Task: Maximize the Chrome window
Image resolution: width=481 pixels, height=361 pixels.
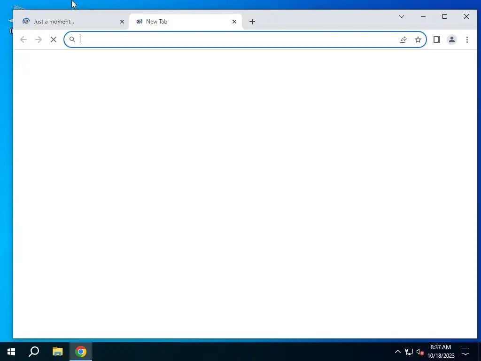Action: coord(445,16)
